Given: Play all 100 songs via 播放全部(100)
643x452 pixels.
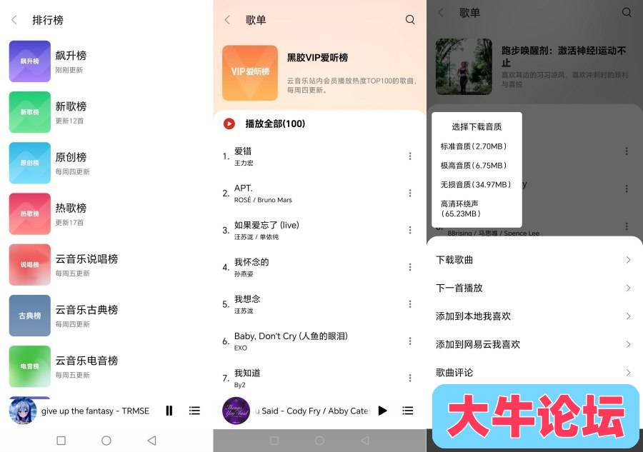Looking at the screenshot, I should click(275, 124).
